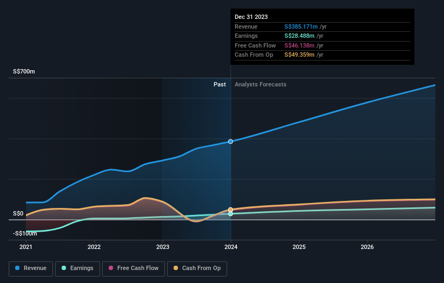Click the Analysts Forecasts label
The height and width of the screenshot is (283, 444).
[x=261, y=85]
